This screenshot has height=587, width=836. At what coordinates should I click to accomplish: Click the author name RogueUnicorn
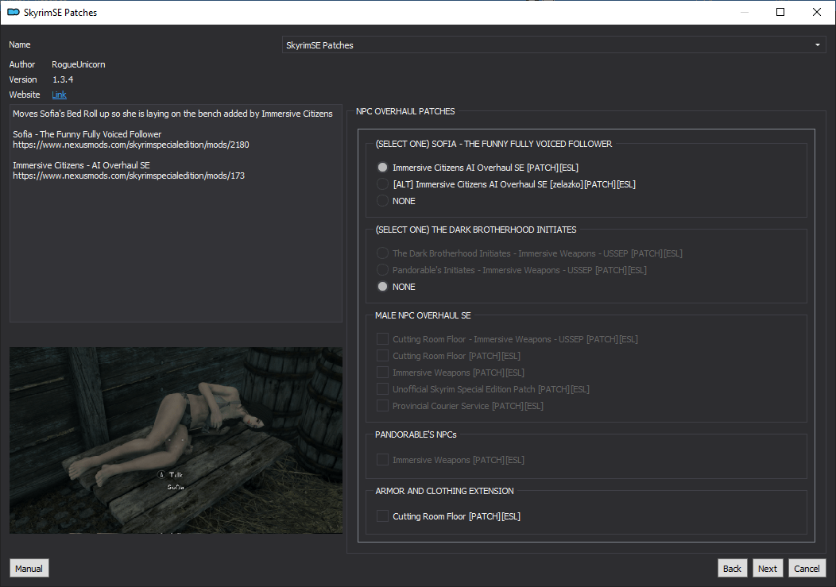coord(79,64)
